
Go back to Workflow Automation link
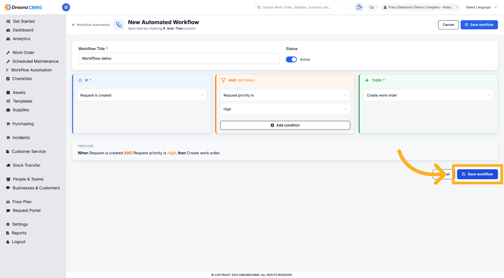pos(91,25)
